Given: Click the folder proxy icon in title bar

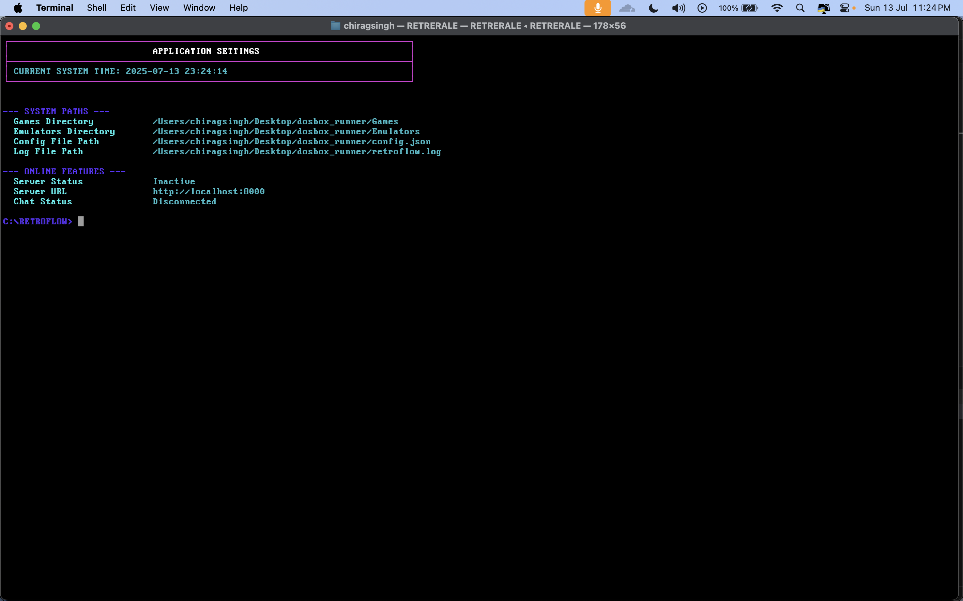Looking at the screenshot, I should pyautogui.click(x=335, y=26).
